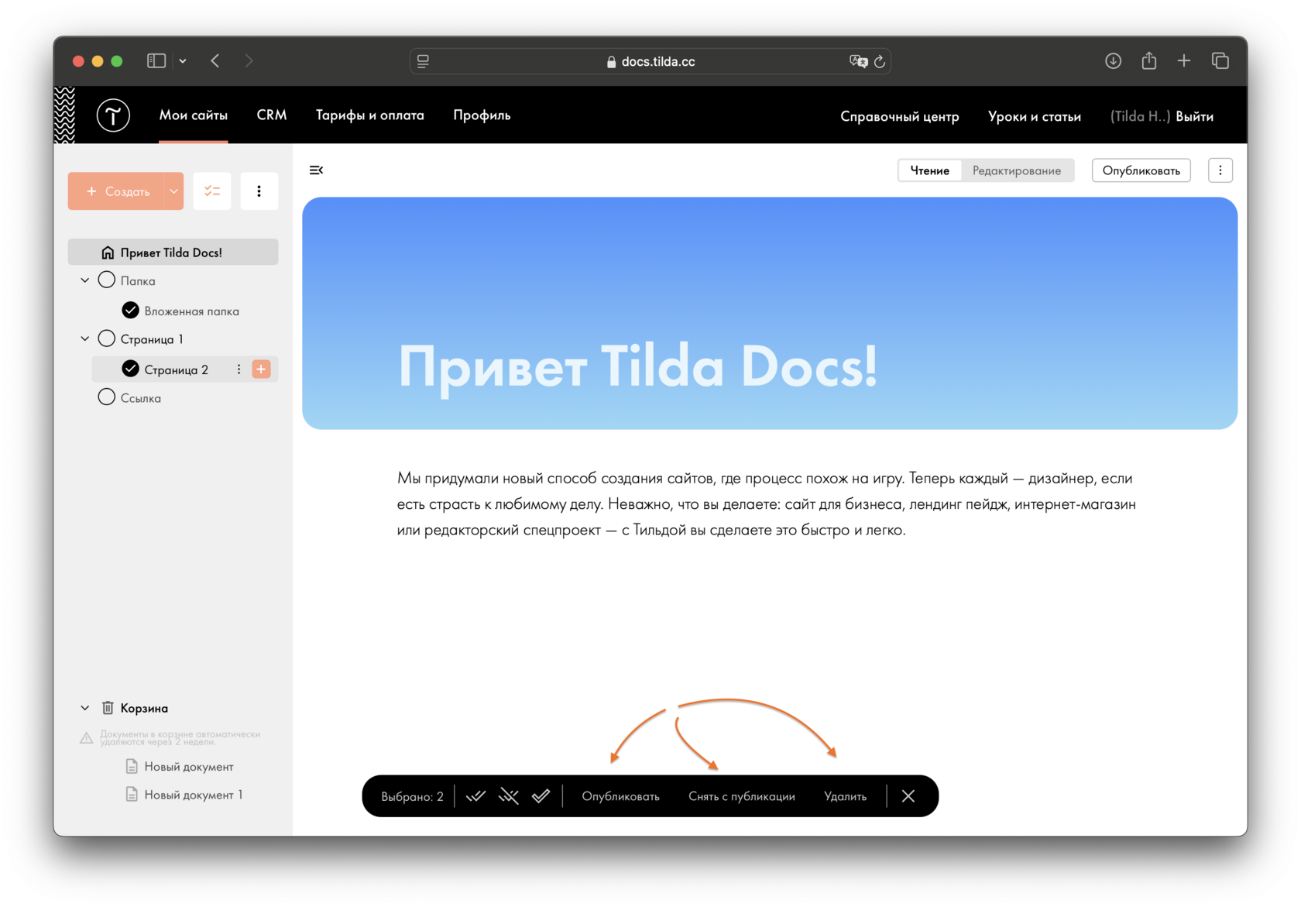Screen dimensions: 1301x907
Task: Click the docs.tilda.cc address field
Action: 650,61
